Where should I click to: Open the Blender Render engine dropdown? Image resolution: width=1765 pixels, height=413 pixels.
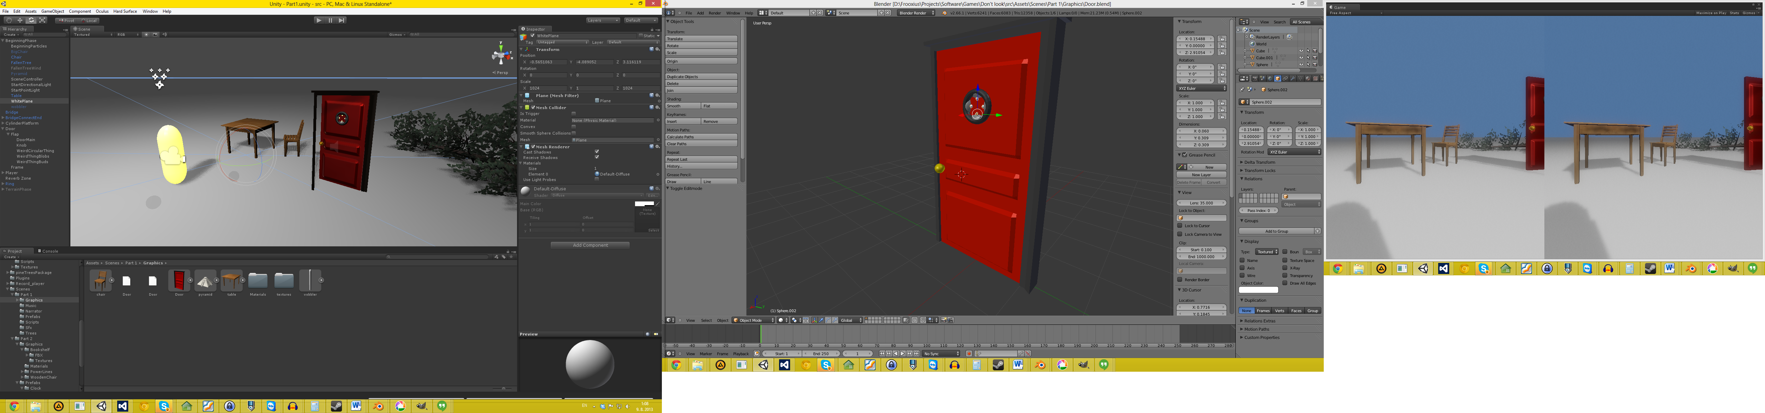pyautogui.click(x=916, y=13)
